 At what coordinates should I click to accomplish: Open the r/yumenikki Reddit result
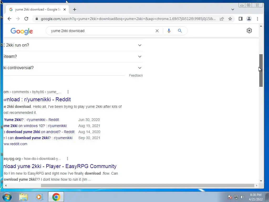[x=37, y=99]
